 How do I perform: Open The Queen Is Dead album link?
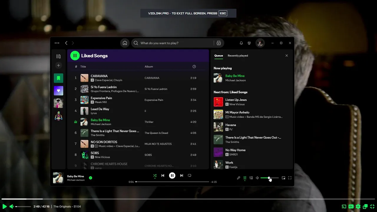156,133
